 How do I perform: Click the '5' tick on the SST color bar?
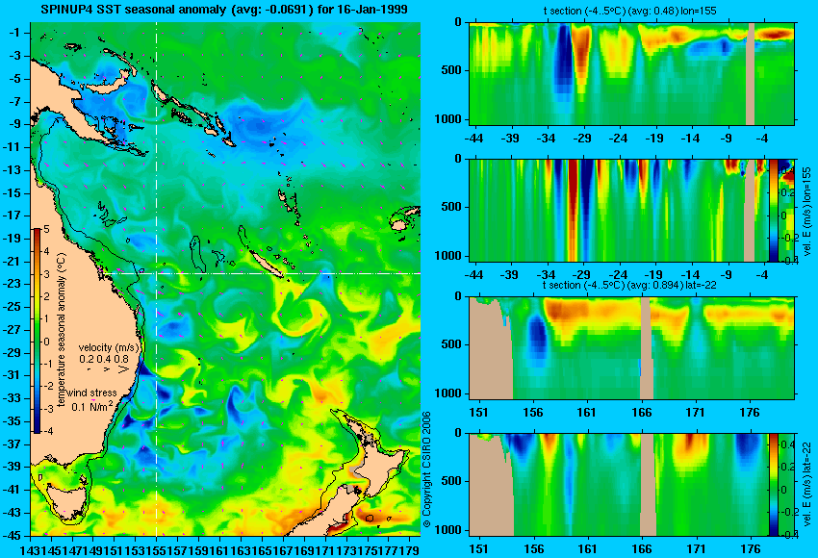point(46,229)
